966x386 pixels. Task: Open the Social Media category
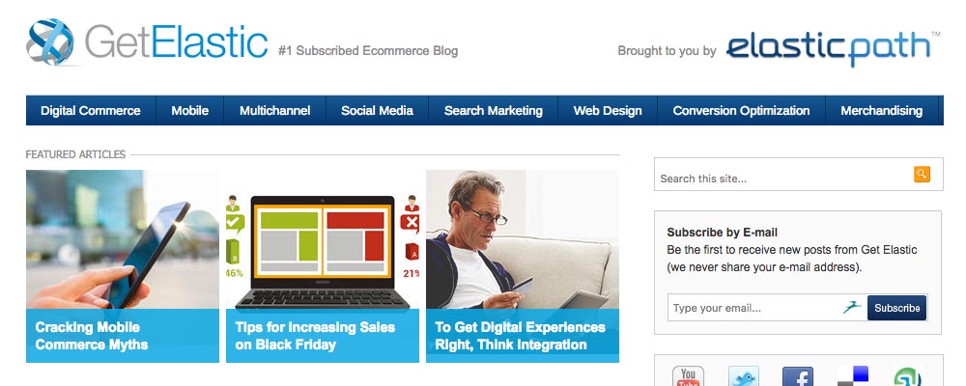coord(377,111)
